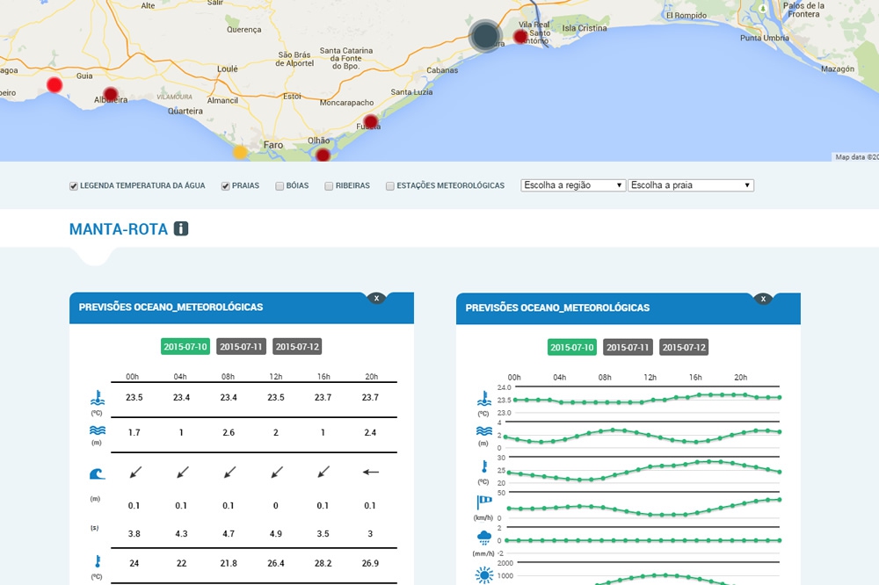Click dark red marker at Albufeira
The image size is (879, 585).
111,94
